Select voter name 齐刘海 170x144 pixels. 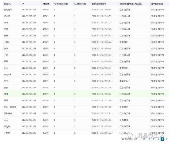pyautogui.click(x=7, y=126)
